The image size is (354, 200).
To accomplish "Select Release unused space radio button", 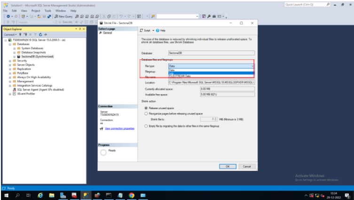I will click(146, 108).
